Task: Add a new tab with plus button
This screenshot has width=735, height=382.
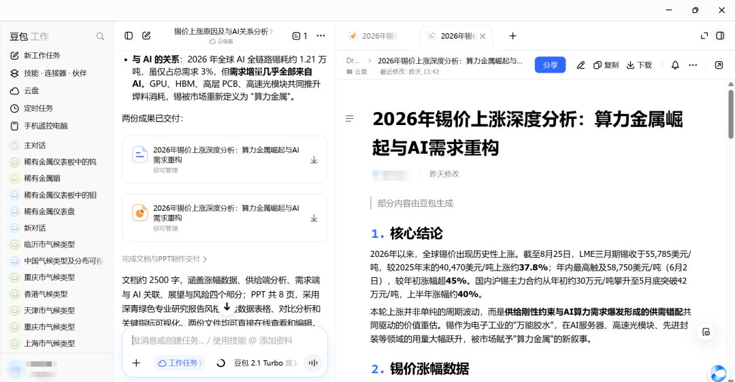Action: pyautogui.click(x=513, y=36)
